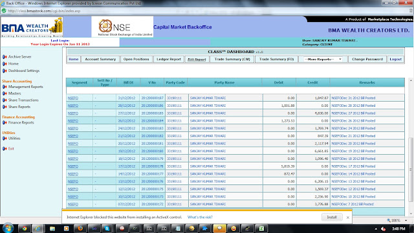The image size is (414, 233).
Task: Click the Internet Explorer taskbar icon
Action: pyautogui.click(x=38, y=228)
